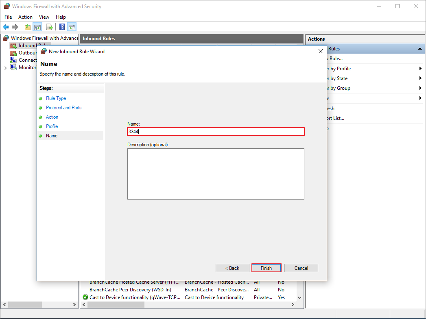The image size is (426, 319).
Task: Go to the Protocol and Ports step
Action: 63,108
